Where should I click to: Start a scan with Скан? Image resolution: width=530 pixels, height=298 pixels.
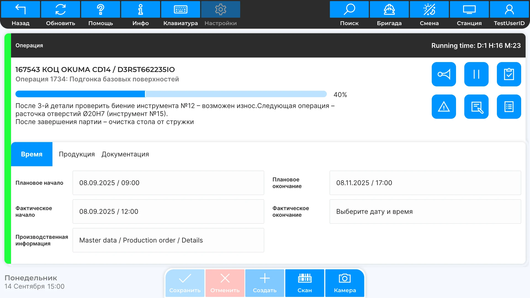305,283
